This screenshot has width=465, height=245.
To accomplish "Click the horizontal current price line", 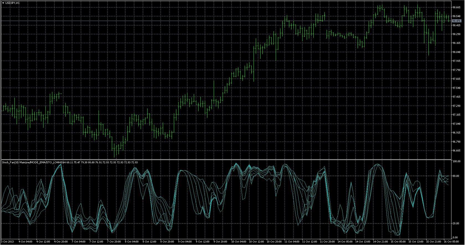I will point(221,21).
